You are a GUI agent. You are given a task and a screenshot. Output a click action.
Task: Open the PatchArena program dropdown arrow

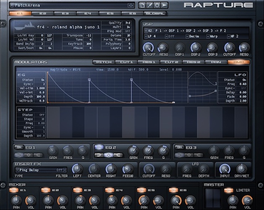point(12,5)
